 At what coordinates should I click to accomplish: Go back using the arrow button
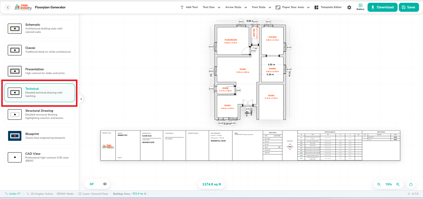point(8,7)
